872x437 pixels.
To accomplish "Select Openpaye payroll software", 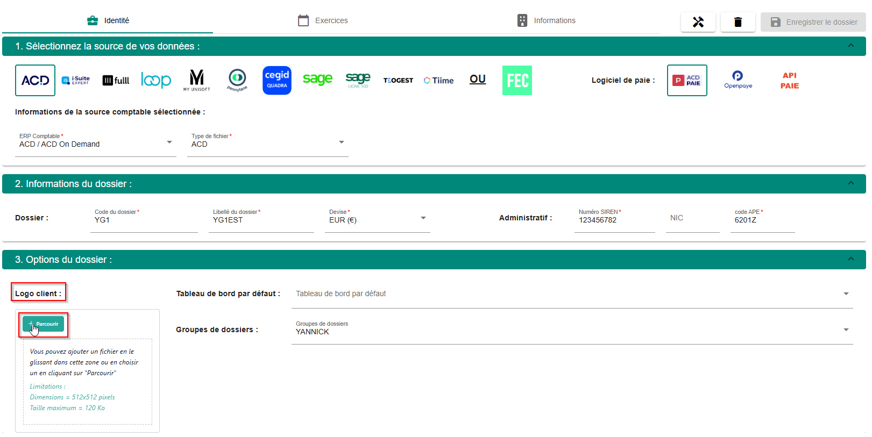I will tap(738, 80).
